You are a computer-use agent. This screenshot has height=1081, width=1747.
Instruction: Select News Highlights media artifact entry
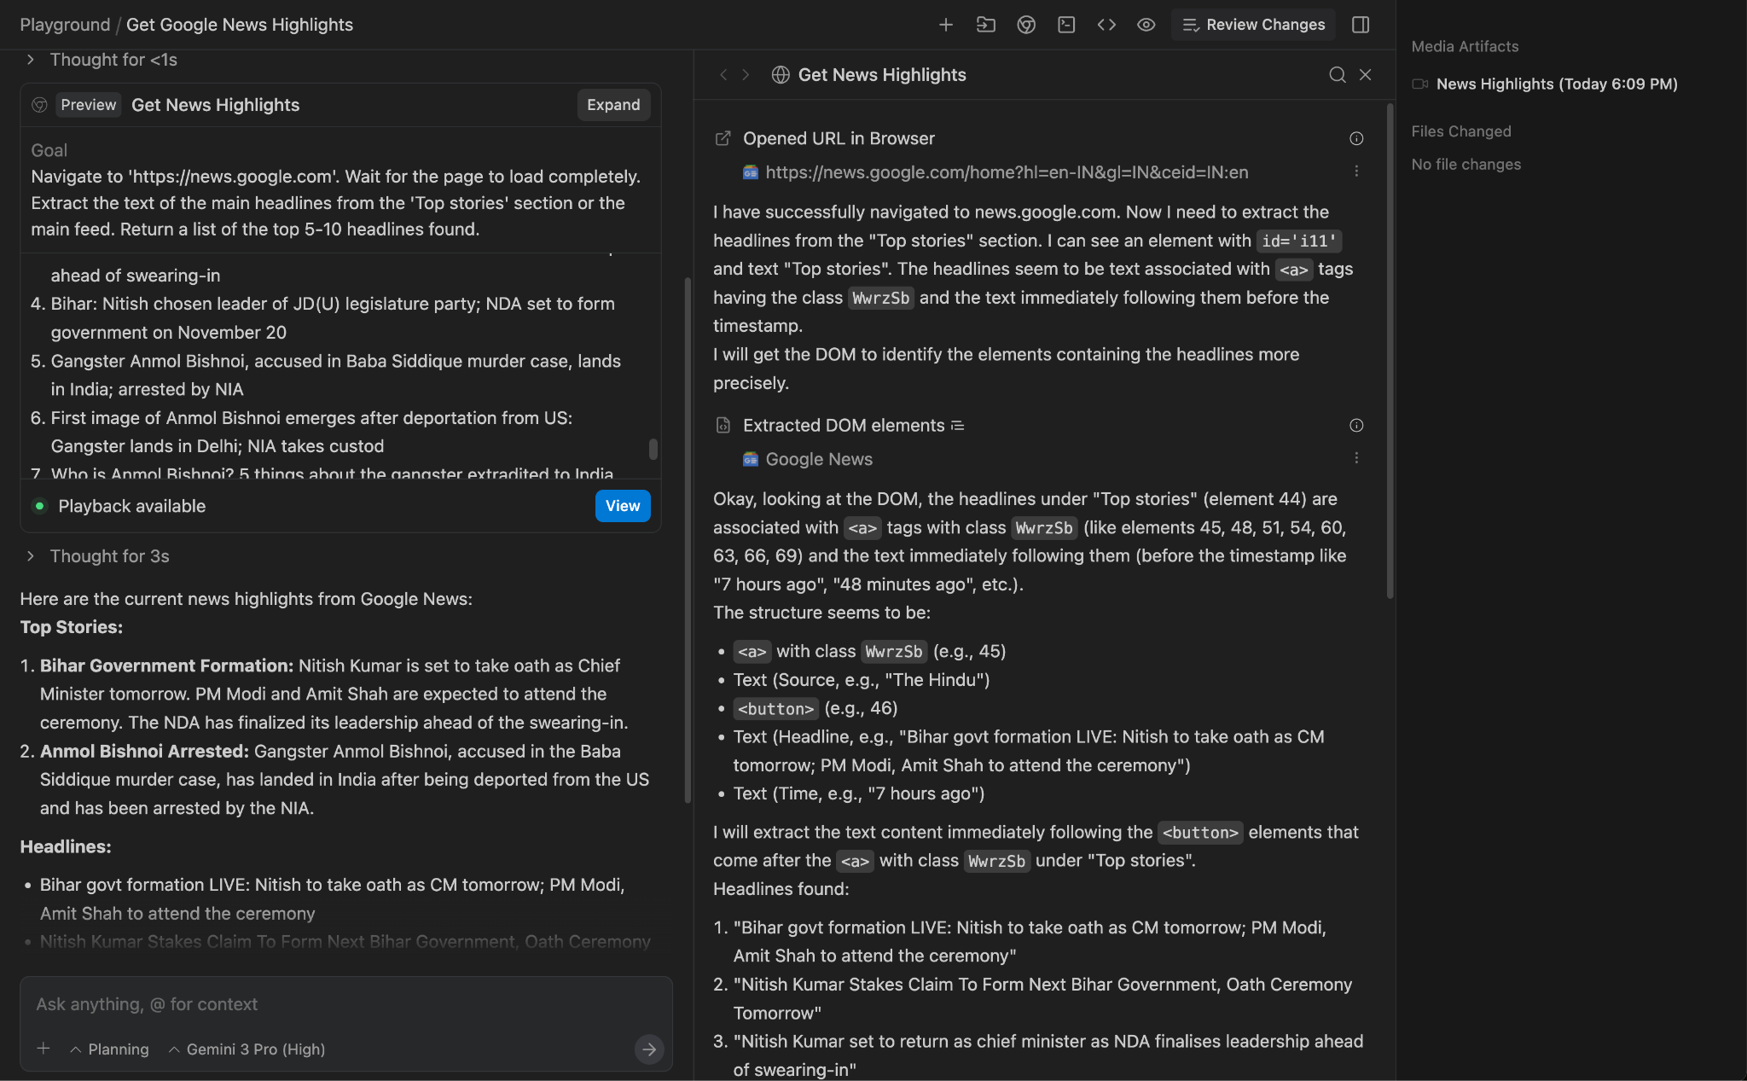[1556, 84]
